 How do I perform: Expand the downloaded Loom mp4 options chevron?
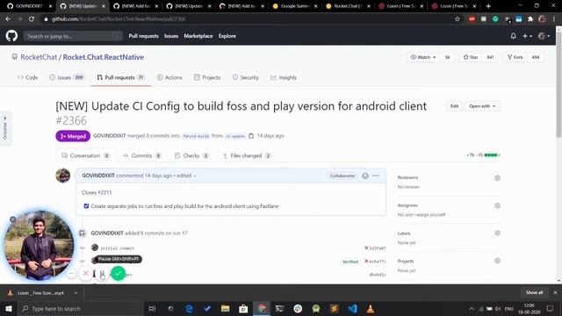[x=76, y=292]
